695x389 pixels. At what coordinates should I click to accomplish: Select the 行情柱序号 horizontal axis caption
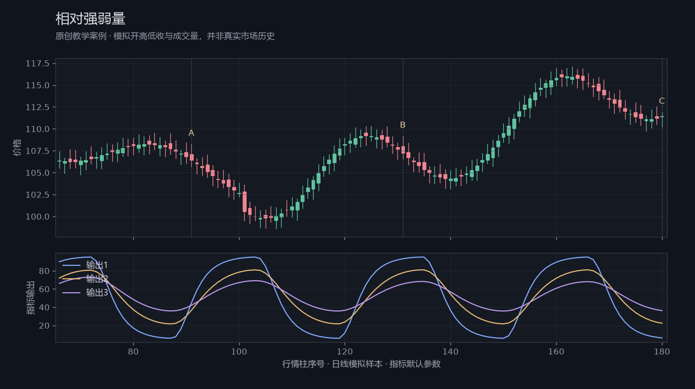pyautogui.click(x=361, y=364)
